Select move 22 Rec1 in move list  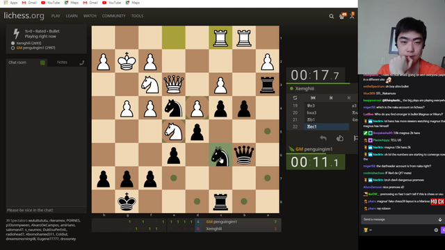[x=327, y=126]
